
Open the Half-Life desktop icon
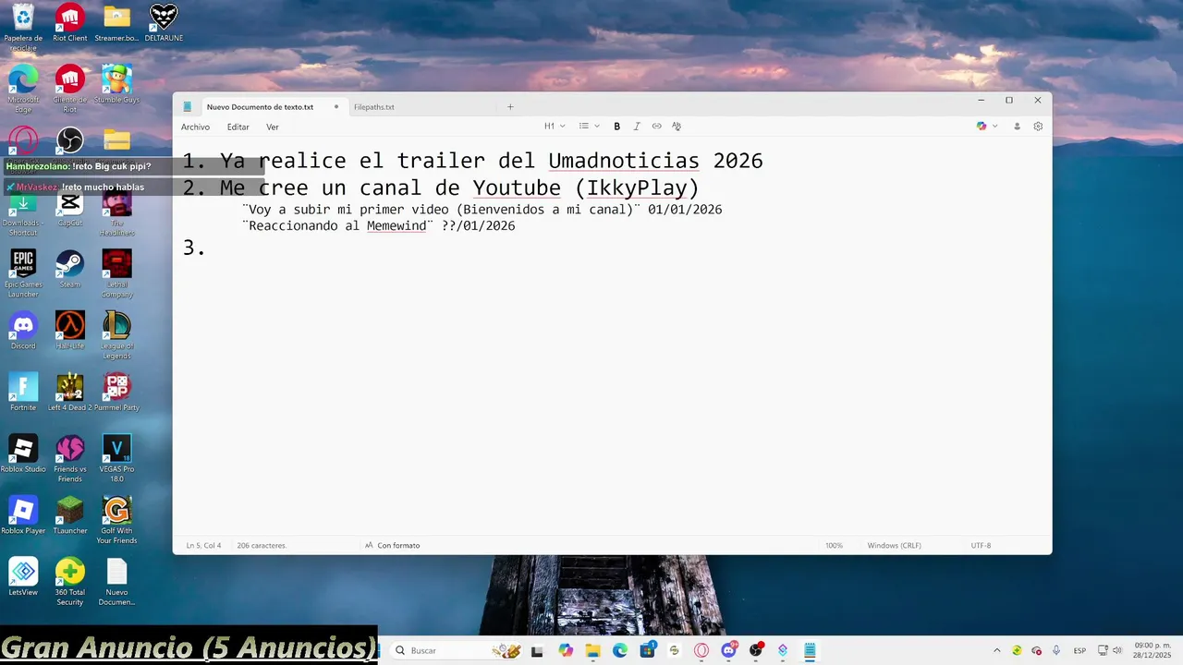pos(69,331)
